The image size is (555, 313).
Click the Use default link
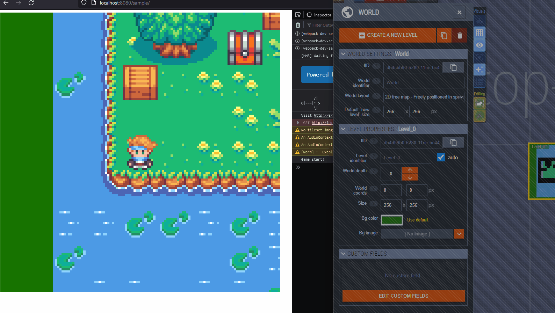tap(418, 220)
